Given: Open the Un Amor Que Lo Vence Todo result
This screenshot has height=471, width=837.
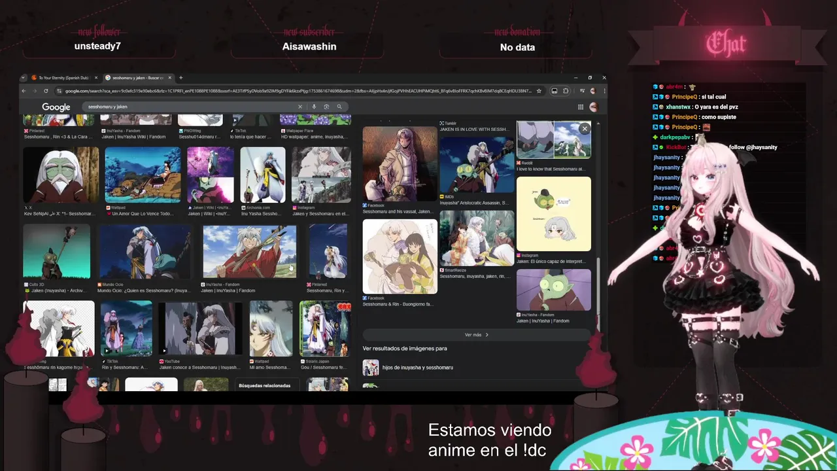Looking at the screenshot, I should [143, 175].
